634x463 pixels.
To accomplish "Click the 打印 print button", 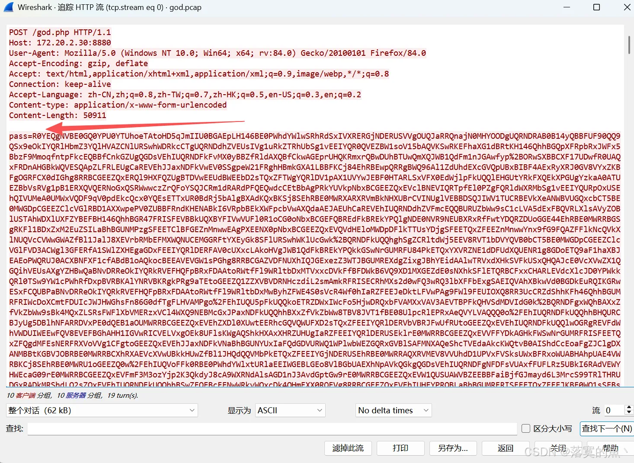I will point(400,448).
